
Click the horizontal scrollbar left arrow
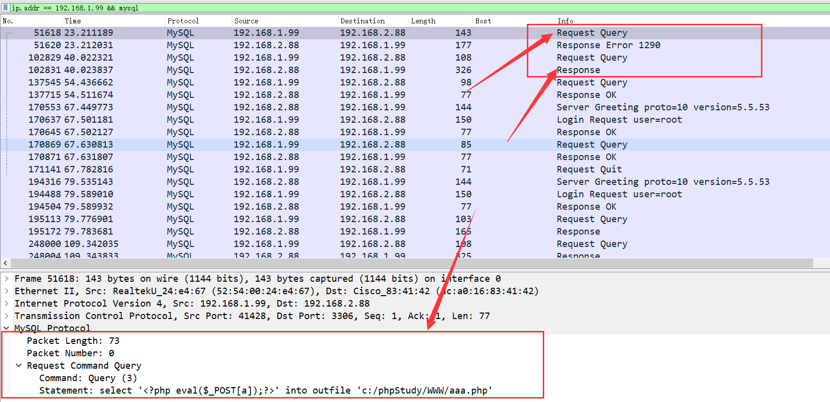point(5,263)
